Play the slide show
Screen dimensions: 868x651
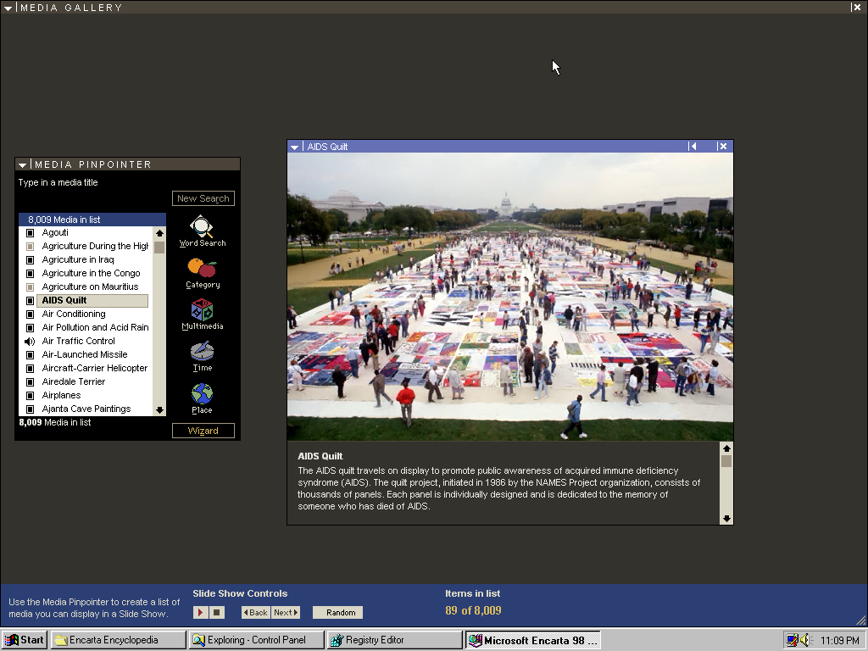click(201, 612)
